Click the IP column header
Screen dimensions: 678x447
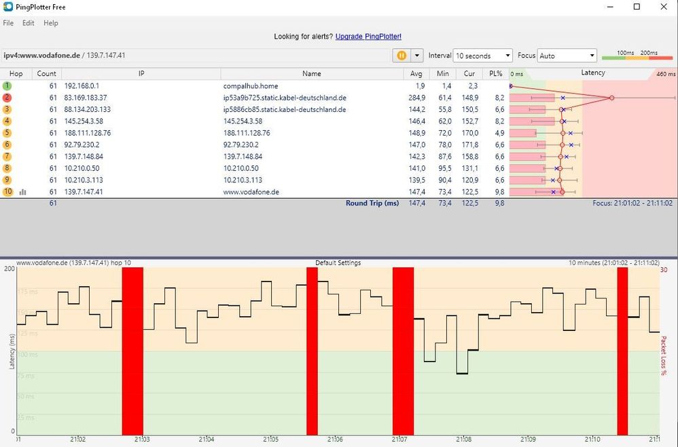pos(141,73)
